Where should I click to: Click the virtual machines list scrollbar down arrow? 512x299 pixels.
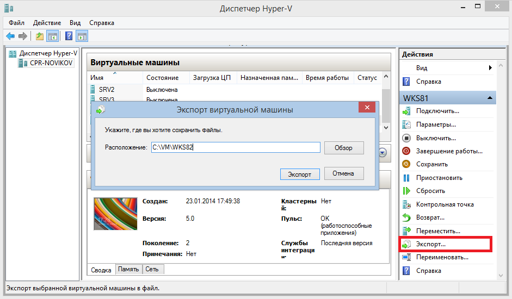coord(386,126)
